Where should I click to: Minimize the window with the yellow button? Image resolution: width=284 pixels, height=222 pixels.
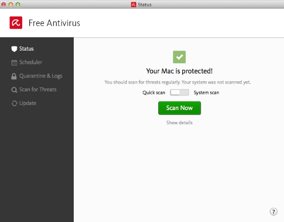coord(11,5)
